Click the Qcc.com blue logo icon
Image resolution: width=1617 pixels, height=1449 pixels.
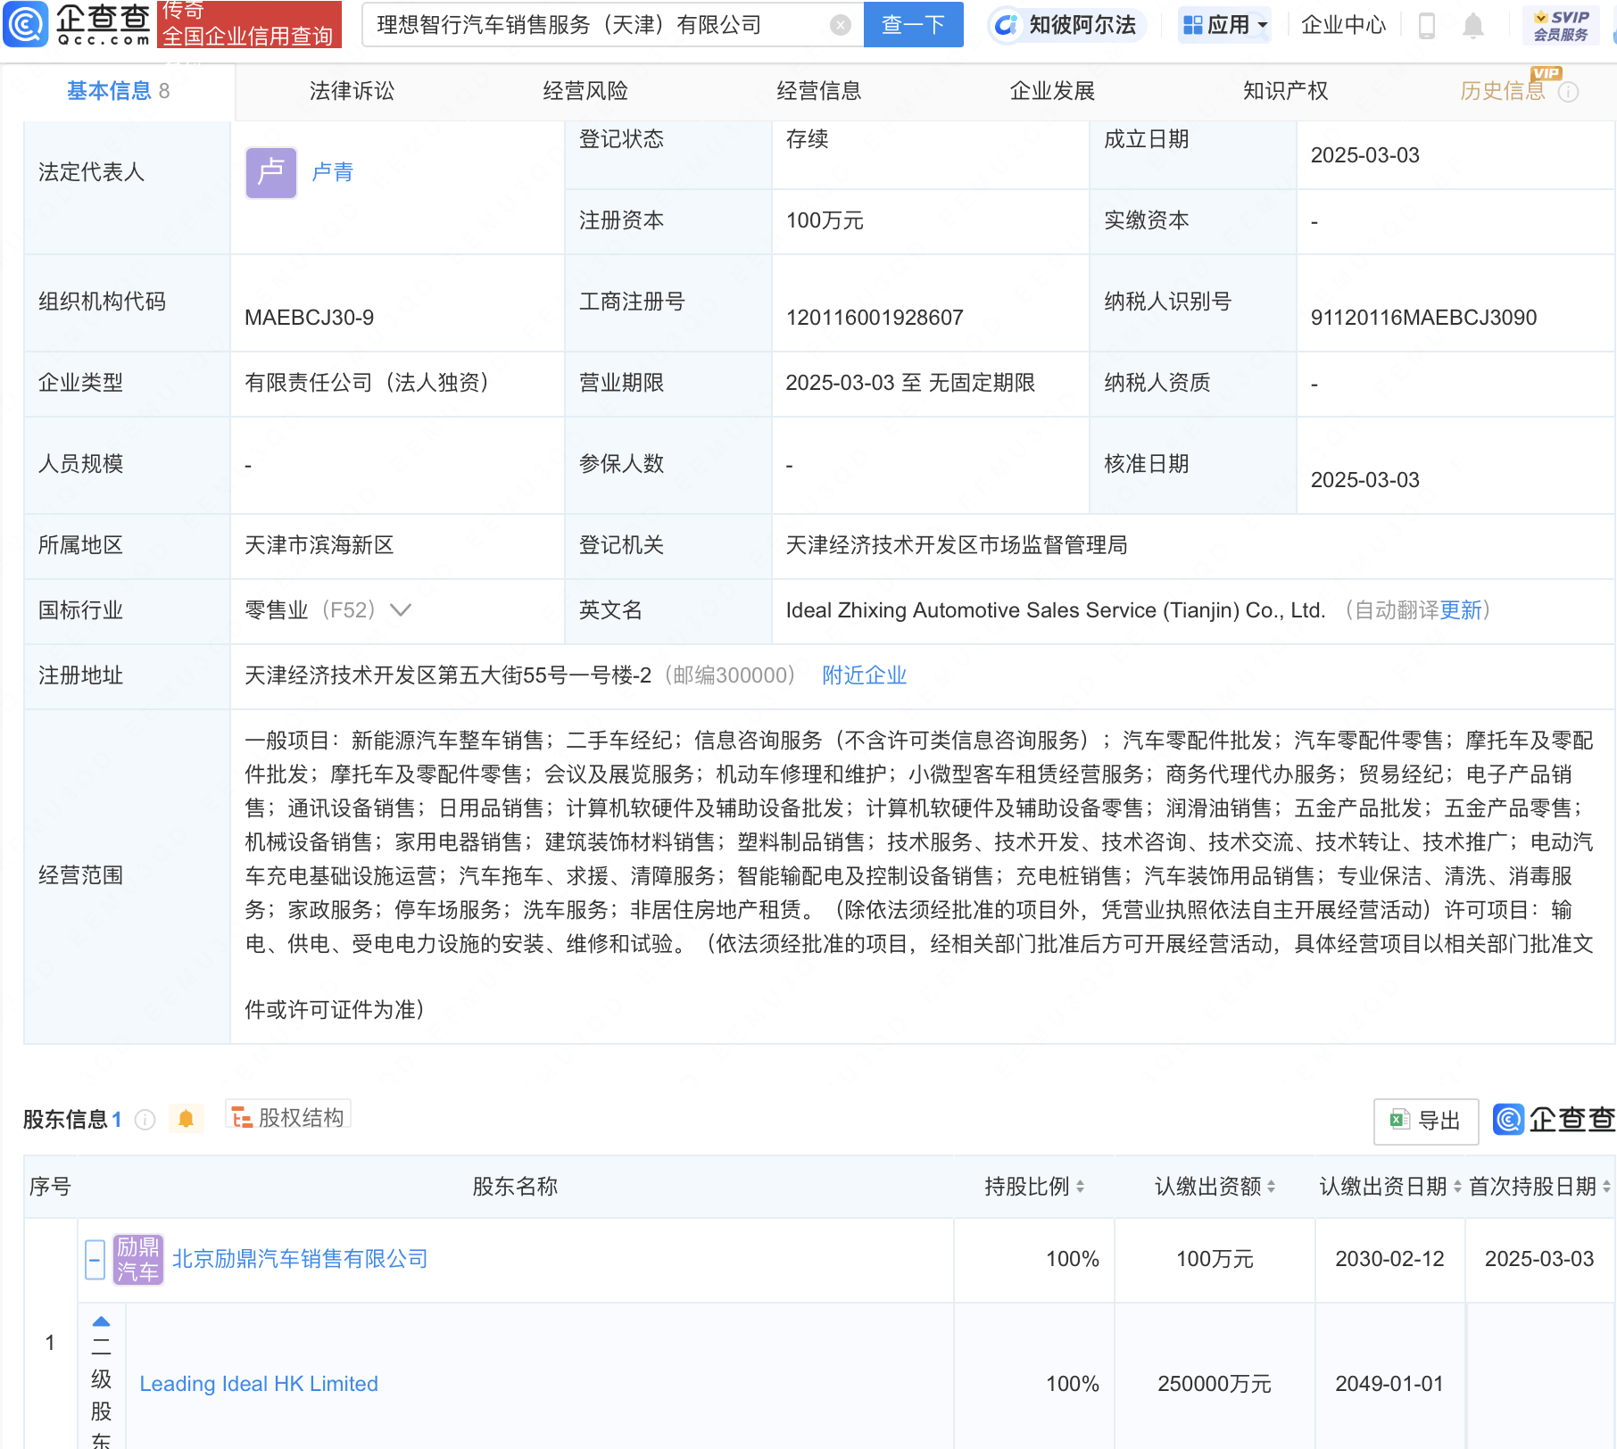pyautogui.click(x=27, y=24)
